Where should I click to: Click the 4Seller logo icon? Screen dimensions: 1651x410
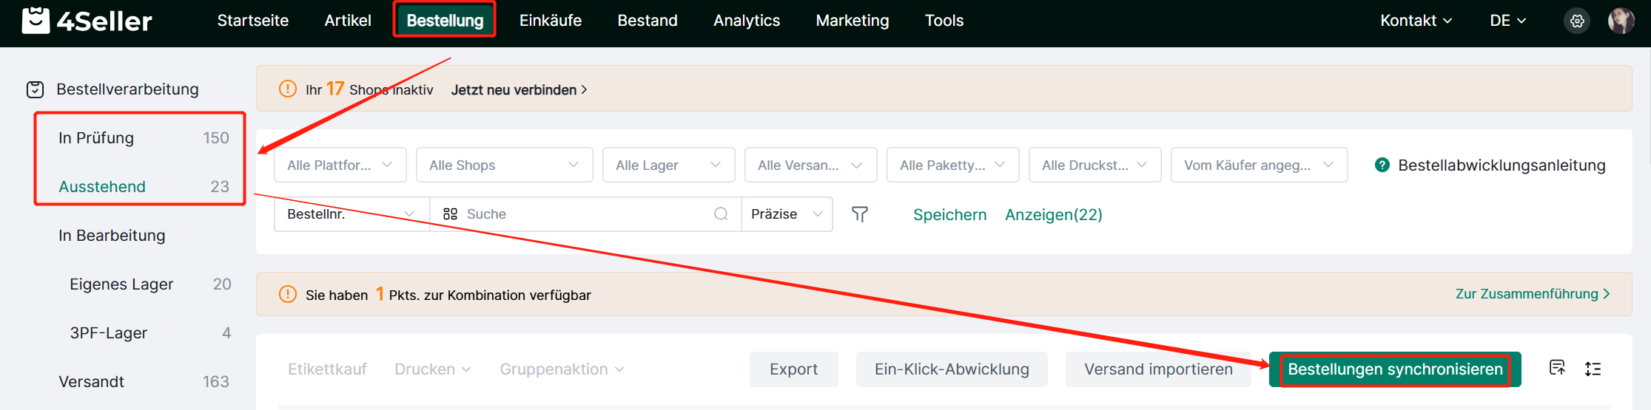click(36, 21)
